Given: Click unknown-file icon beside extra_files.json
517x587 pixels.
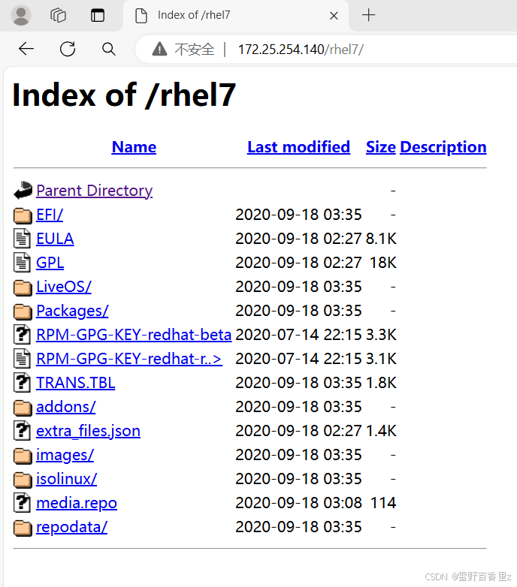Looking at the screenshot, I should pos(22,431).
